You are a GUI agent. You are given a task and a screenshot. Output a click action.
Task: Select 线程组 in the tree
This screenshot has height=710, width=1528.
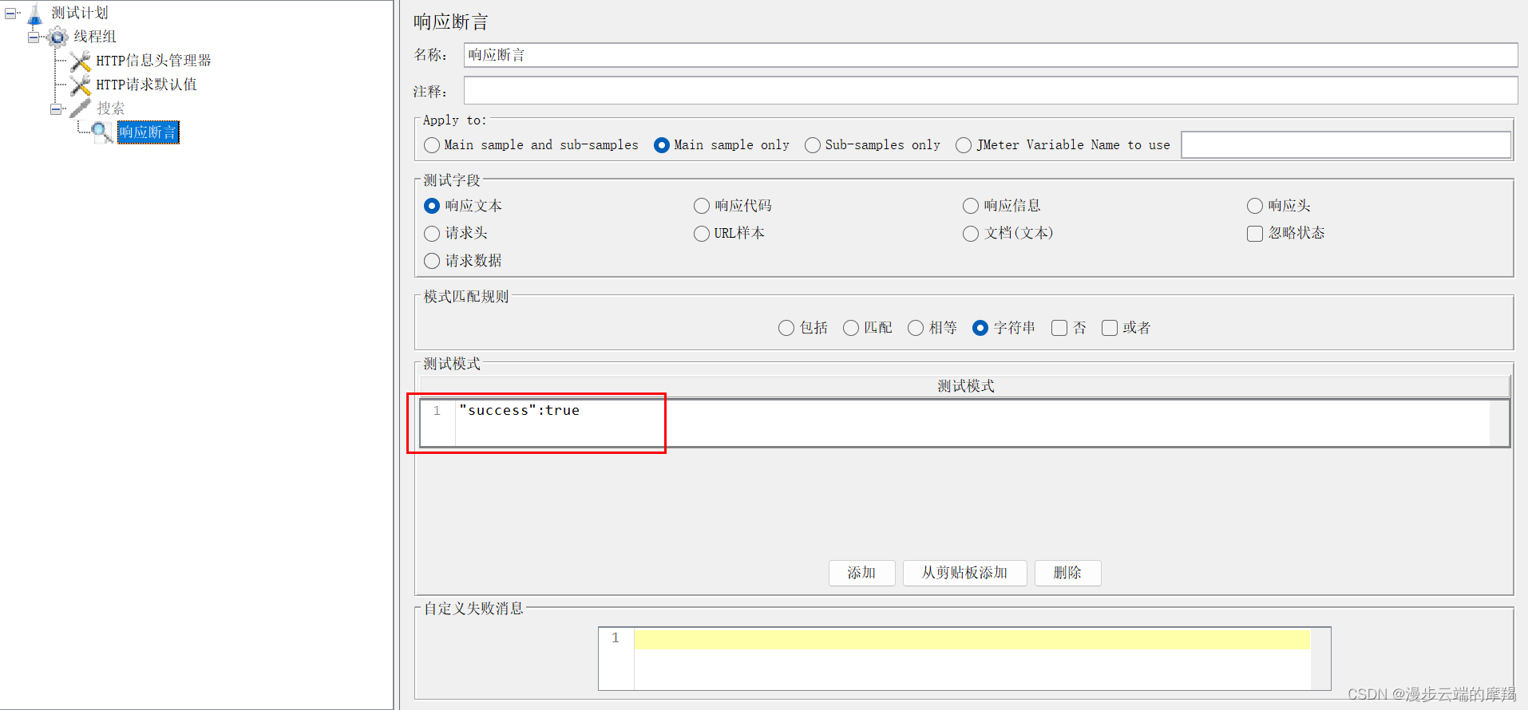(95, 37)
